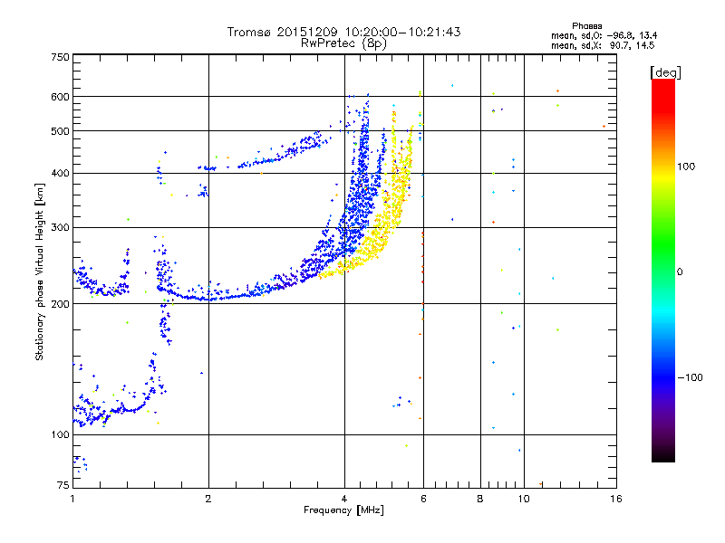Click the x-axis tick label "4"
This screenshot has width=725, height=543.
[x=344, y=499]
